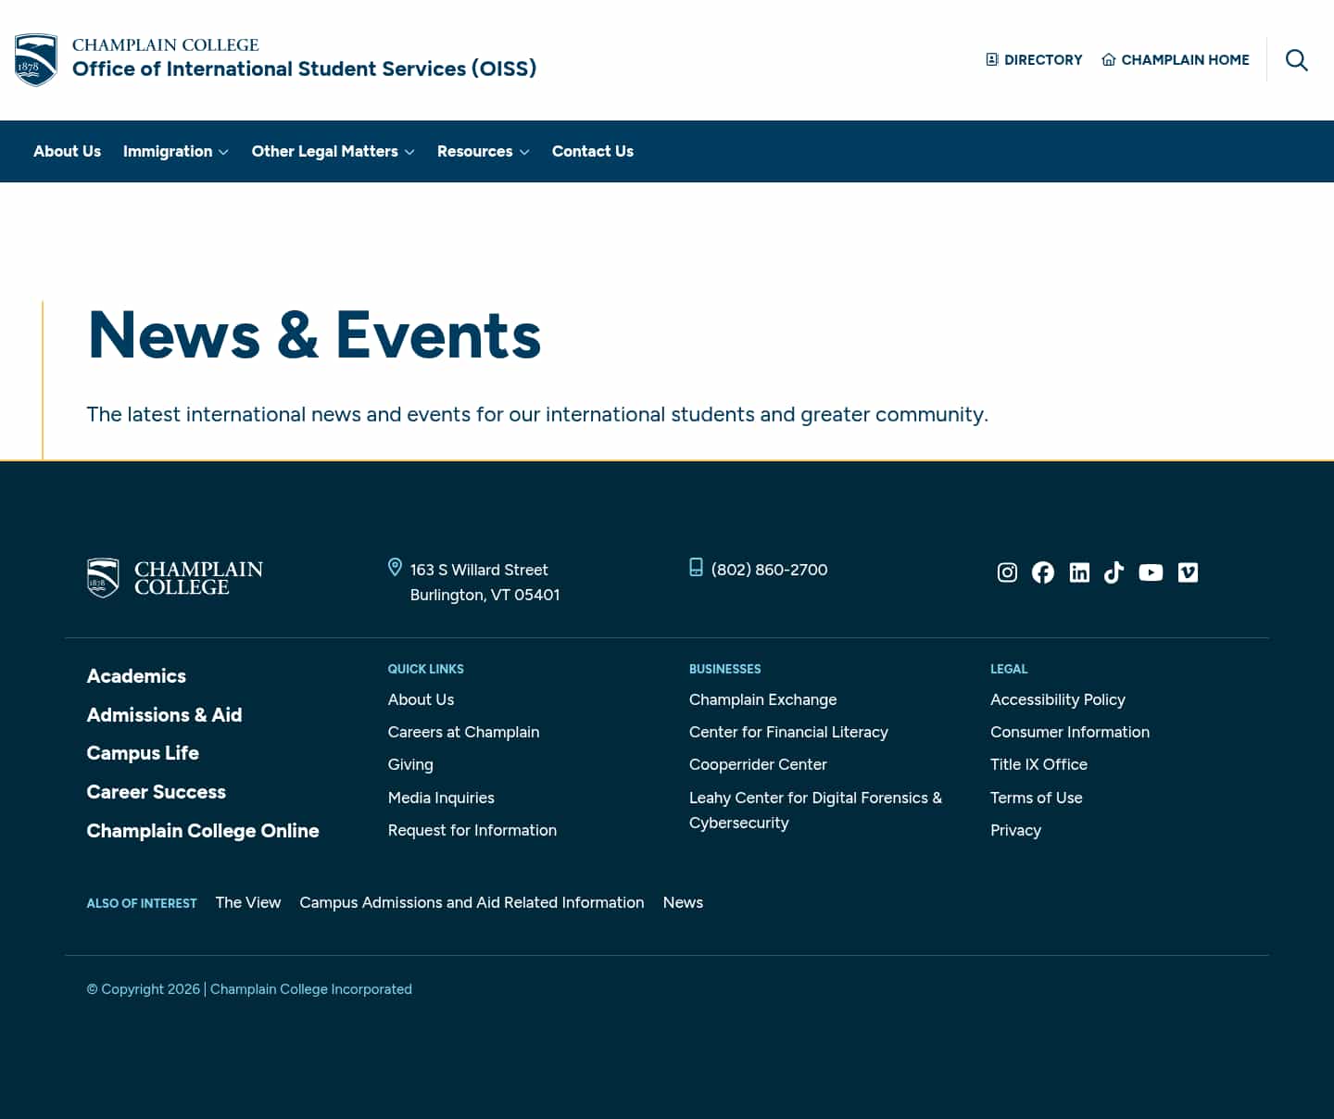Visit the Facebook social icon
The height and width of the screenshot is (1119, 1334).
click(1043, 572)
